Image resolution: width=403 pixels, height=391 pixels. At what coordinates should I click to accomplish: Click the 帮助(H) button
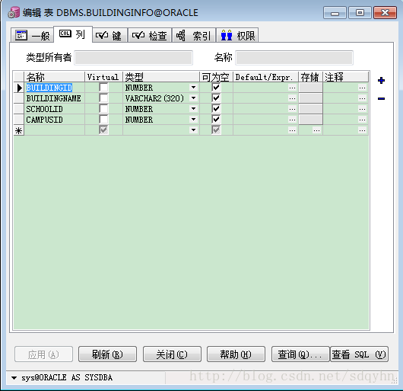236,354
